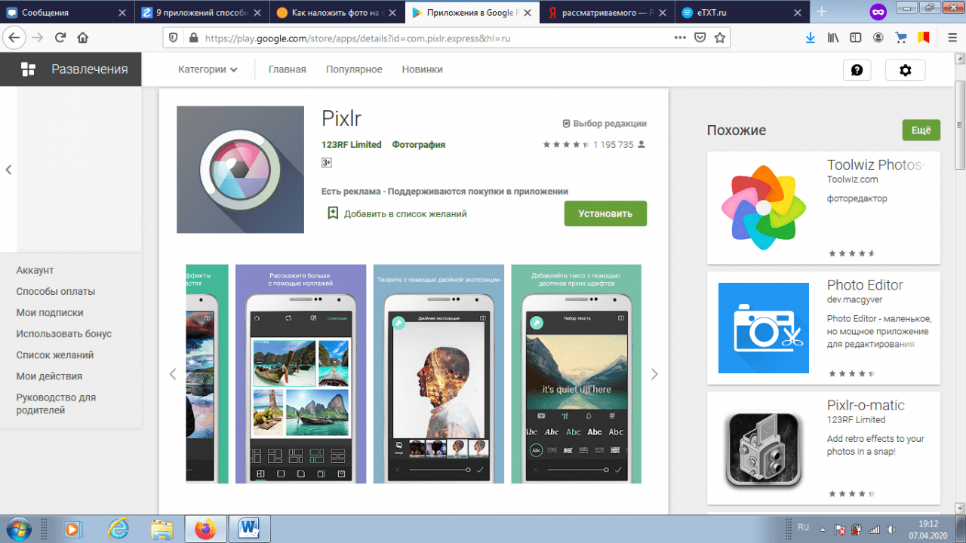
Task: Click the media player taskbar icon
Action: point(73,529)
